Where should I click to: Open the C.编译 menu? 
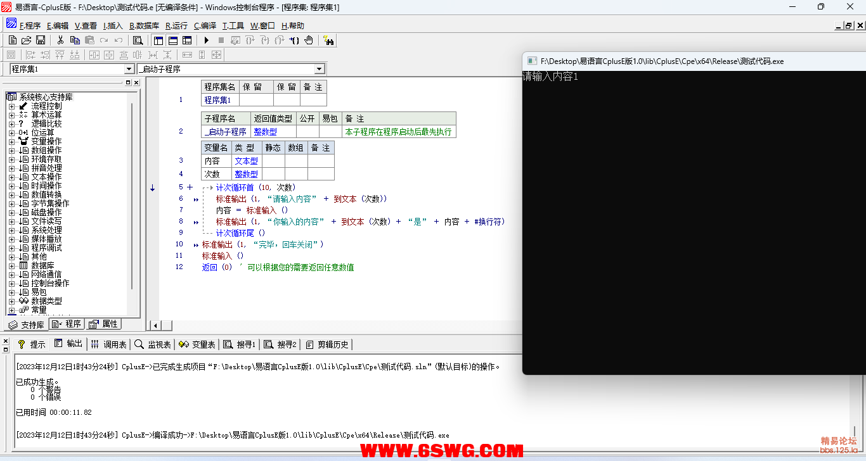click(205, 26)
